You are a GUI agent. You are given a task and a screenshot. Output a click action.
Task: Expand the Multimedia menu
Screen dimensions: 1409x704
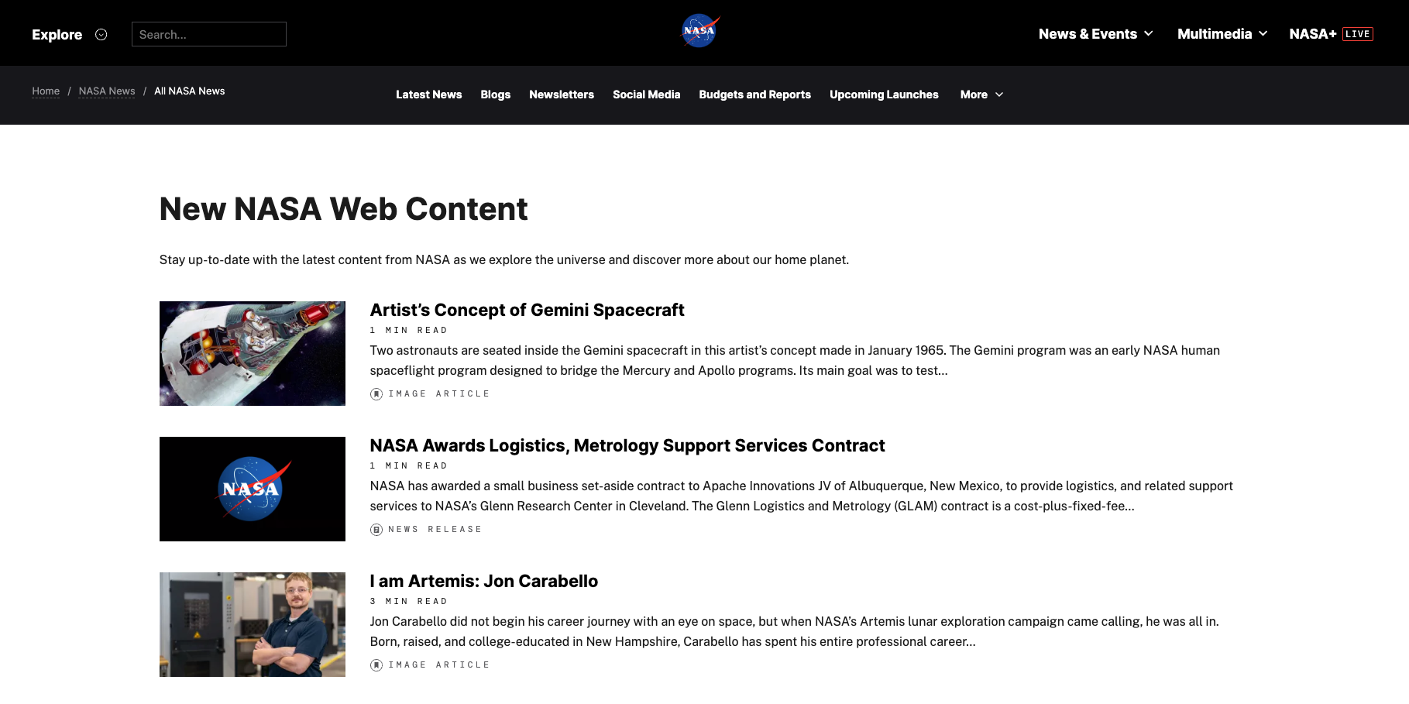coord(1214,34)
